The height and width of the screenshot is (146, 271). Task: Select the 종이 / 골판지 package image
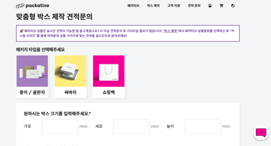pyautogui.click(x=32, y=71)
